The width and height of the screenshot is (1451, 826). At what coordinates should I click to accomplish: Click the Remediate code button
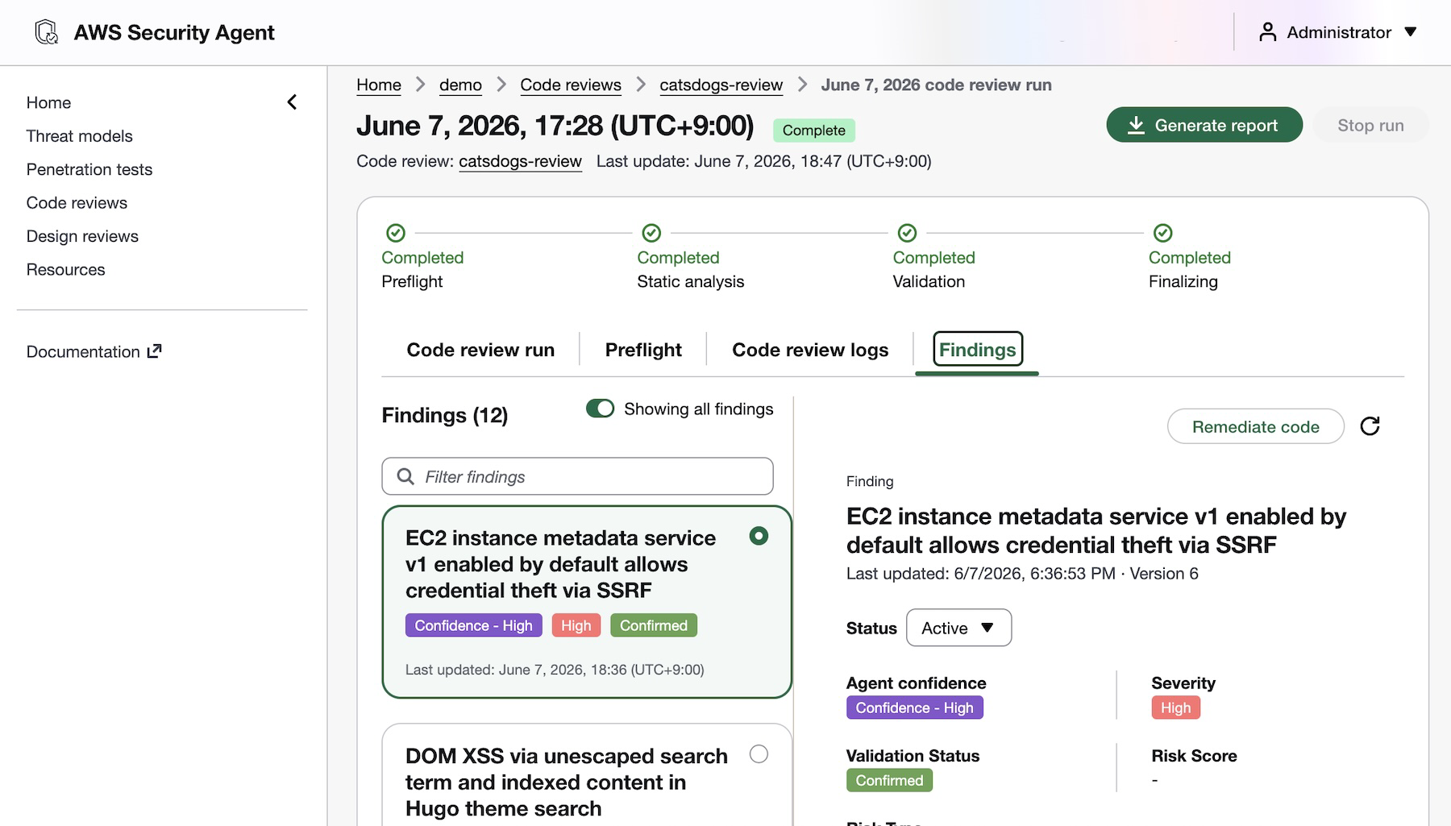click(1255, 426)
